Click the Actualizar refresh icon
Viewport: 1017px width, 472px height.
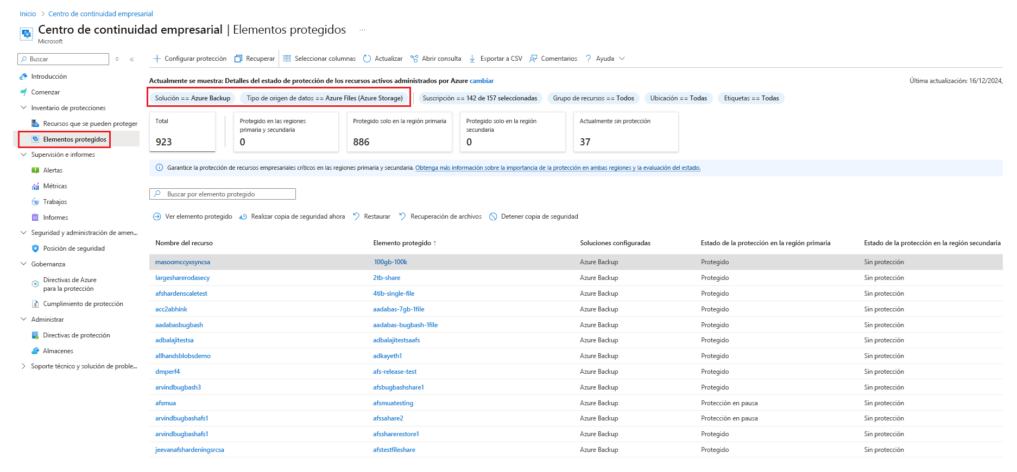click(x=367, y=59)
